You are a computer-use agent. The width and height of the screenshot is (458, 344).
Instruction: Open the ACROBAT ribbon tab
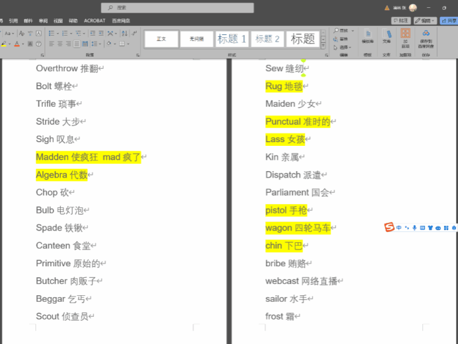(94, 20)
